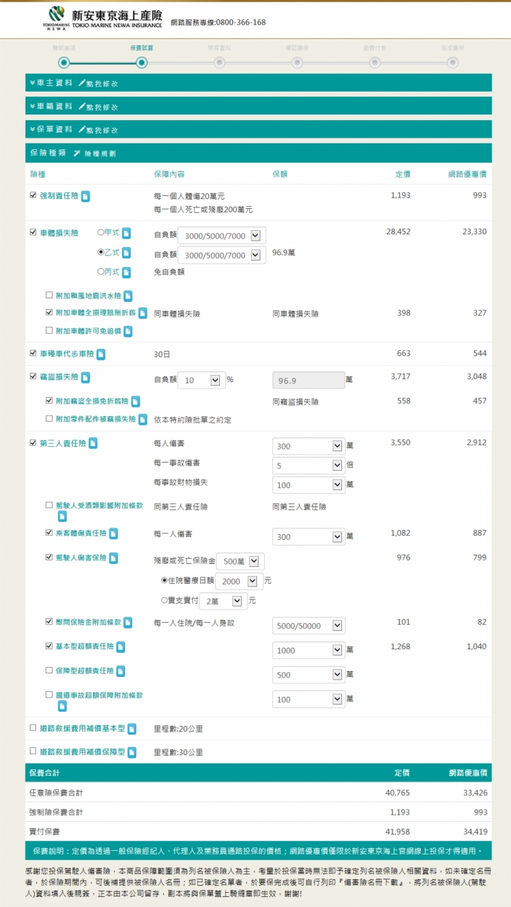
Task: Open document icon for 附加竊盜全損免折舊險
Action: tap(136, 402)
